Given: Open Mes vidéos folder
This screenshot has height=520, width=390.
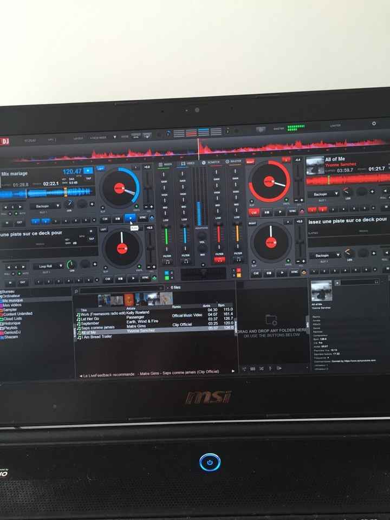Looking at the screenshot, I should click(12, 305).
